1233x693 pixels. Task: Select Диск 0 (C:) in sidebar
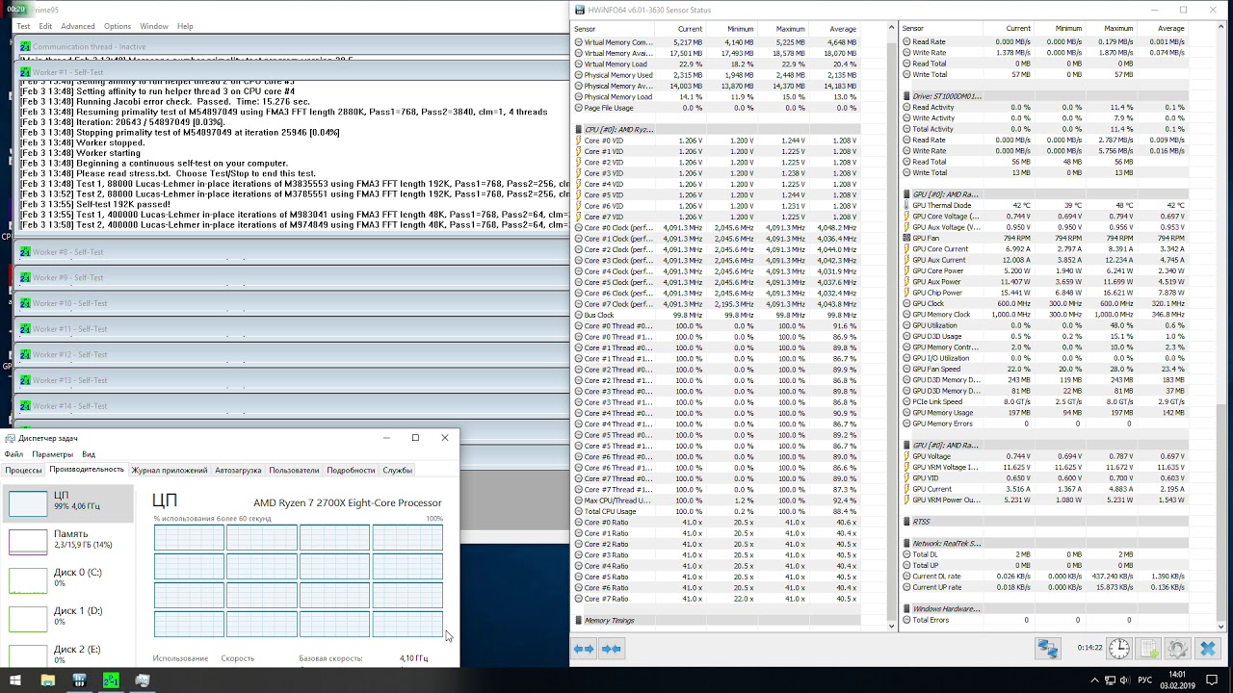pyautogui.click(x=66, y=580)
